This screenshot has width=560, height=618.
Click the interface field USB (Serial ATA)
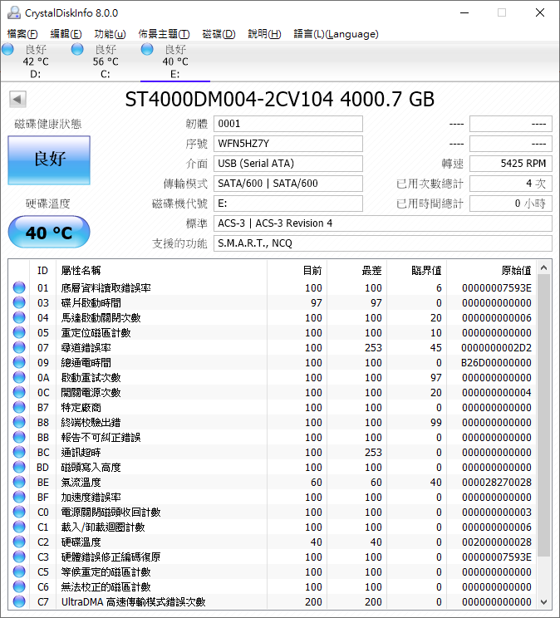click(288, 164)
